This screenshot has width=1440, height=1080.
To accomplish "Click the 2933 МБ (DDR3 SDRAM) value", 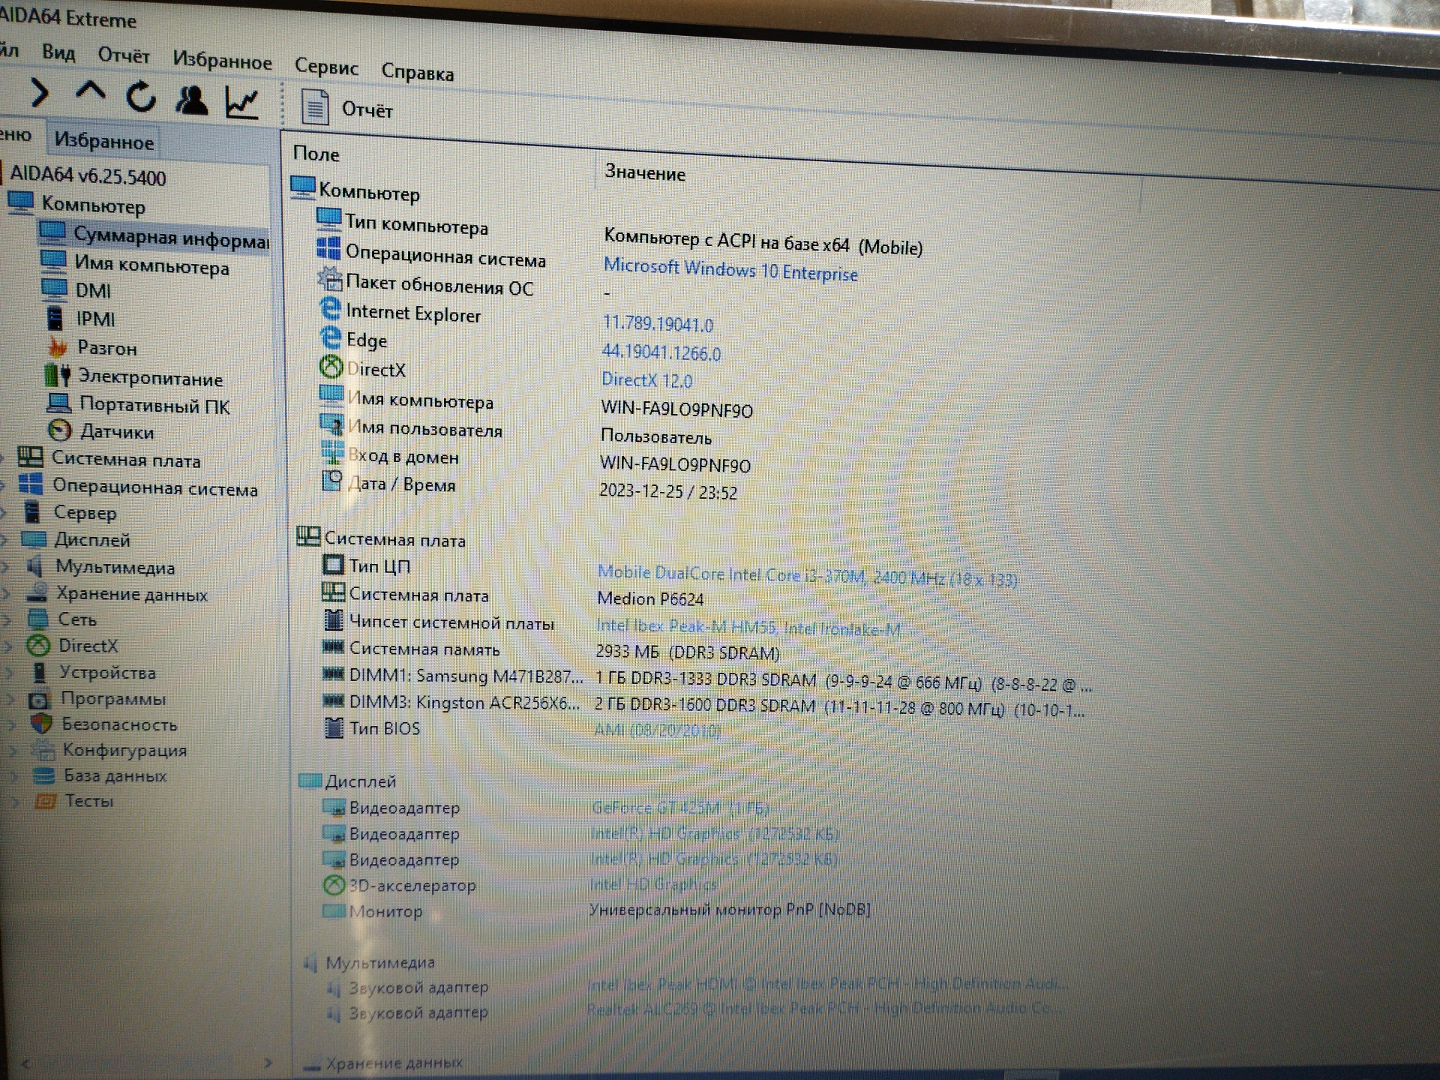I will point(688,652).
